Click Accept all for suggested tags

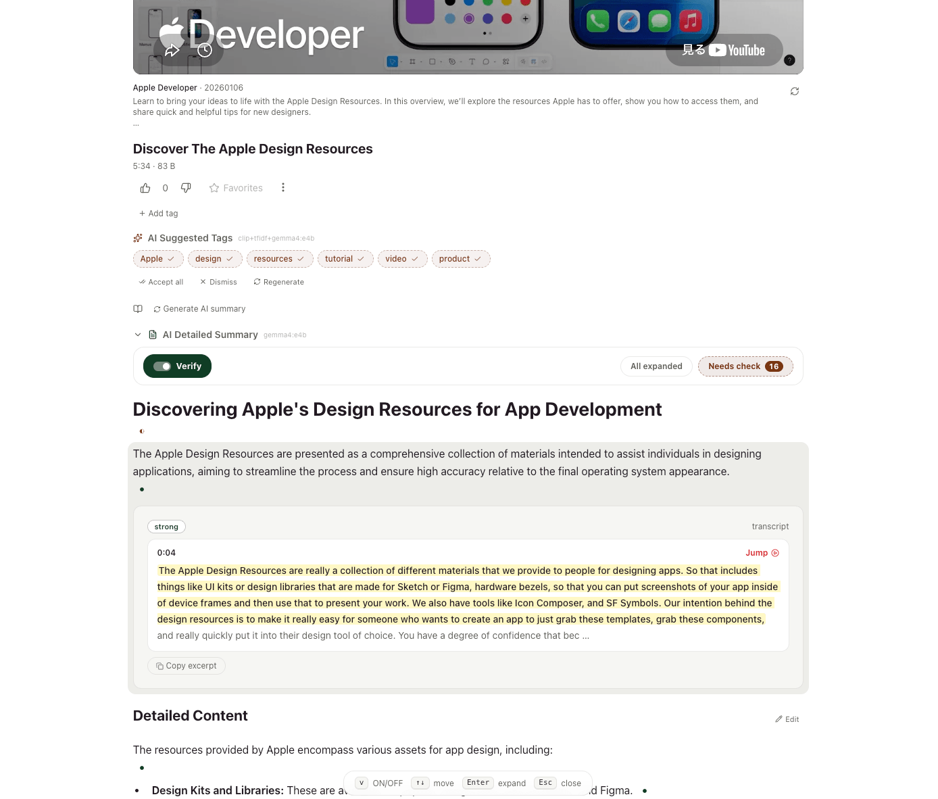pos(161,282)
